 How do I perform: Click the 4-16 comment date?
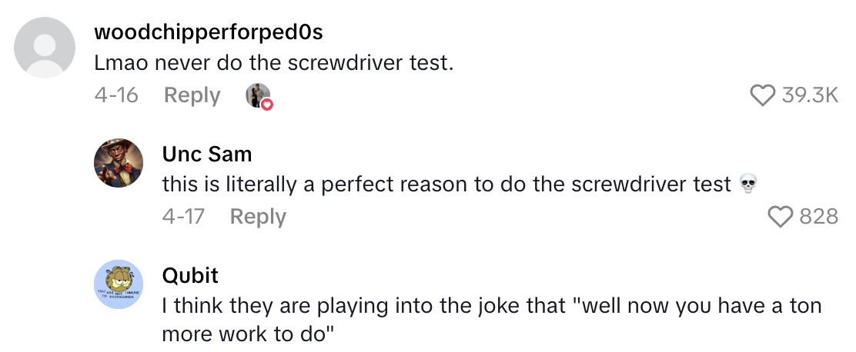pos(116,95)
